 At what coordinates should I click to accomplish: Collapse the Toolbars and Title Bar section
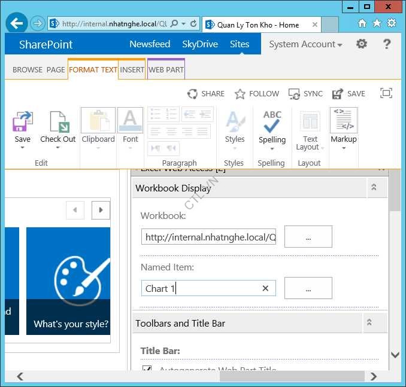tap(369, 323)
